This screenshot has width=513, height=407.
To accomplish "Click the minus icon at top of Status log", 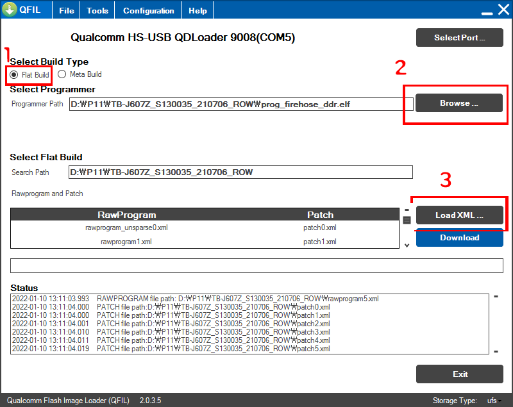I will pos(496,297).
